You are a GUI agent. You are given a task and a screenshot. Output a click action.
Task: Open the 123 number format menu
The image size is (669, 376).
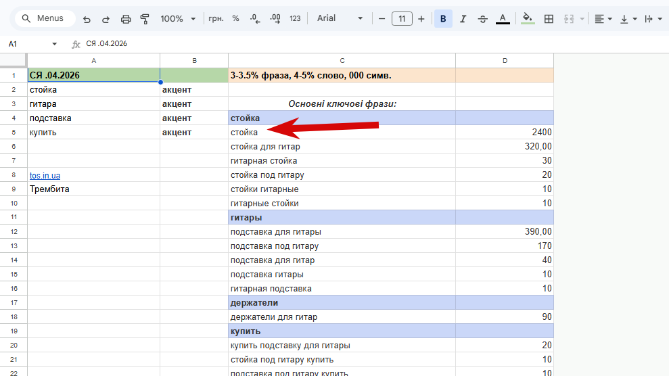[x=295, y=19]
